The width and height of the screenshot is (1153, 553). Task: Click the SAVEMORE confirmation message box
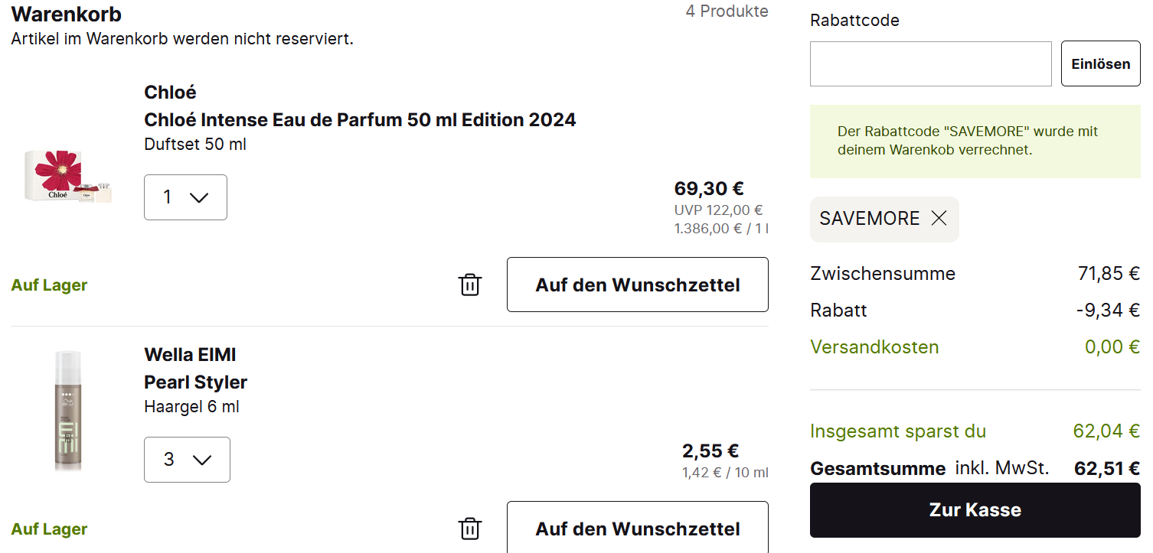tap(975, 142)
